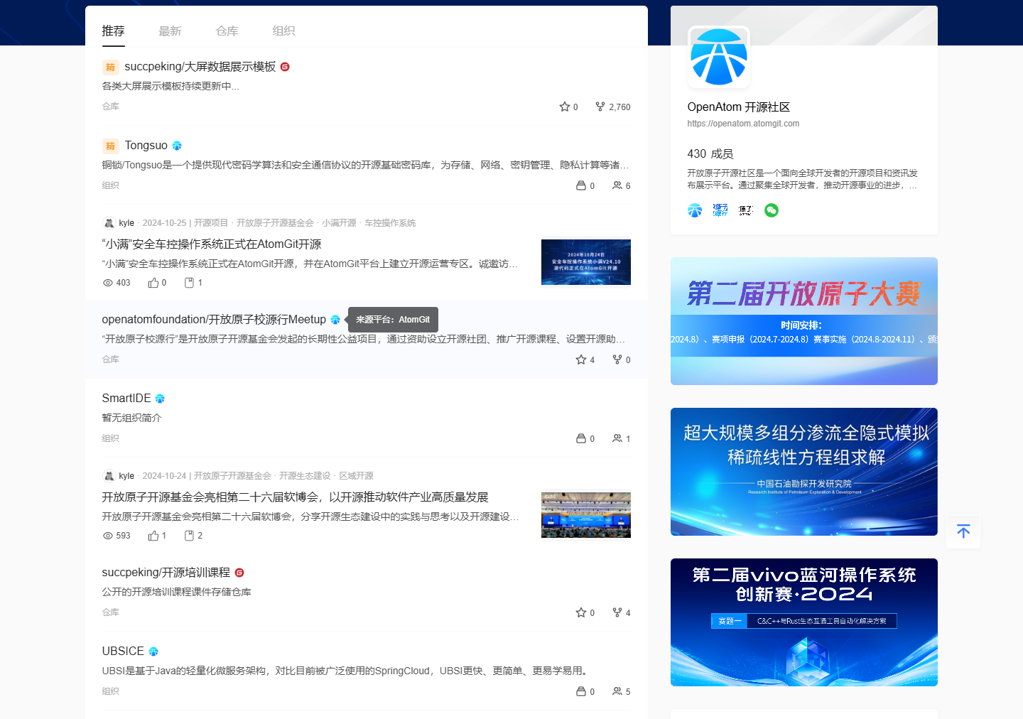Image resolution: width=1023 pixels, height=719 pixels.
Task: Open the 软博会 article thumbnail photo
Action: (586, 515)
